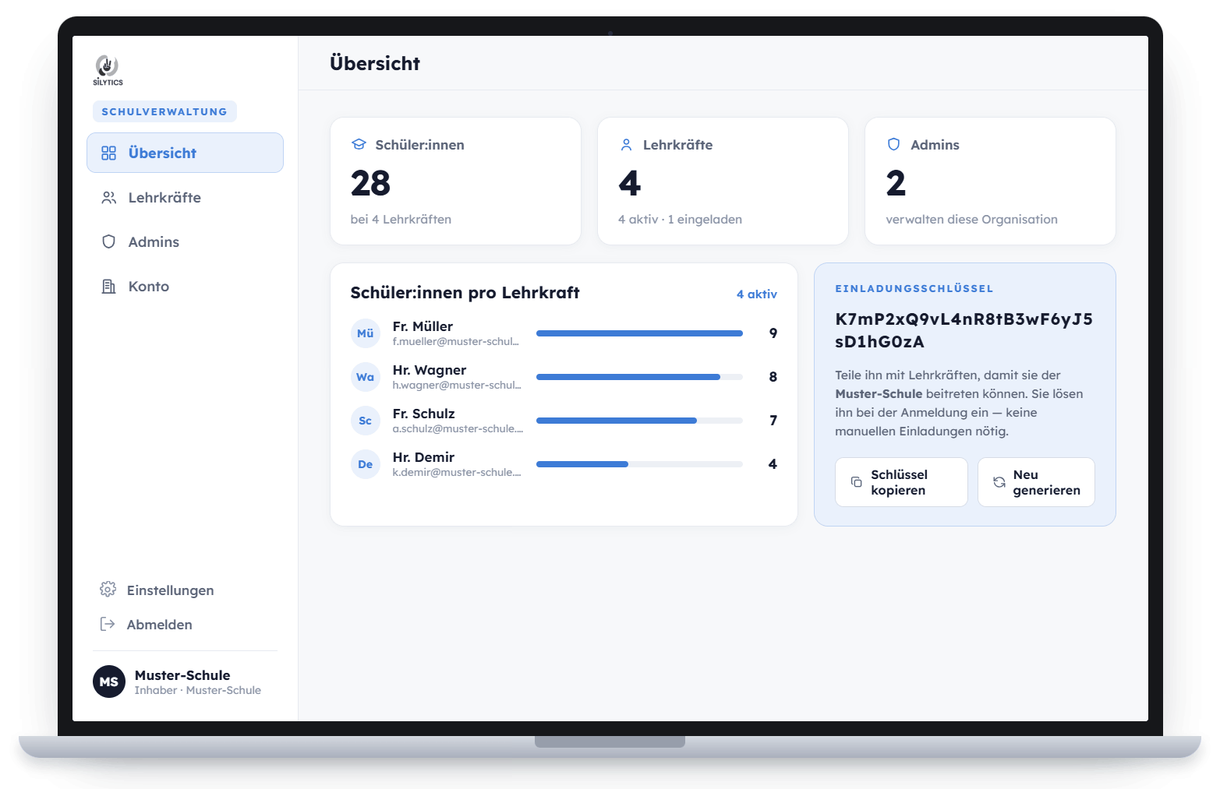
Task: Click the Admins shield icon in sidebar
Action: tap(109, 242)
